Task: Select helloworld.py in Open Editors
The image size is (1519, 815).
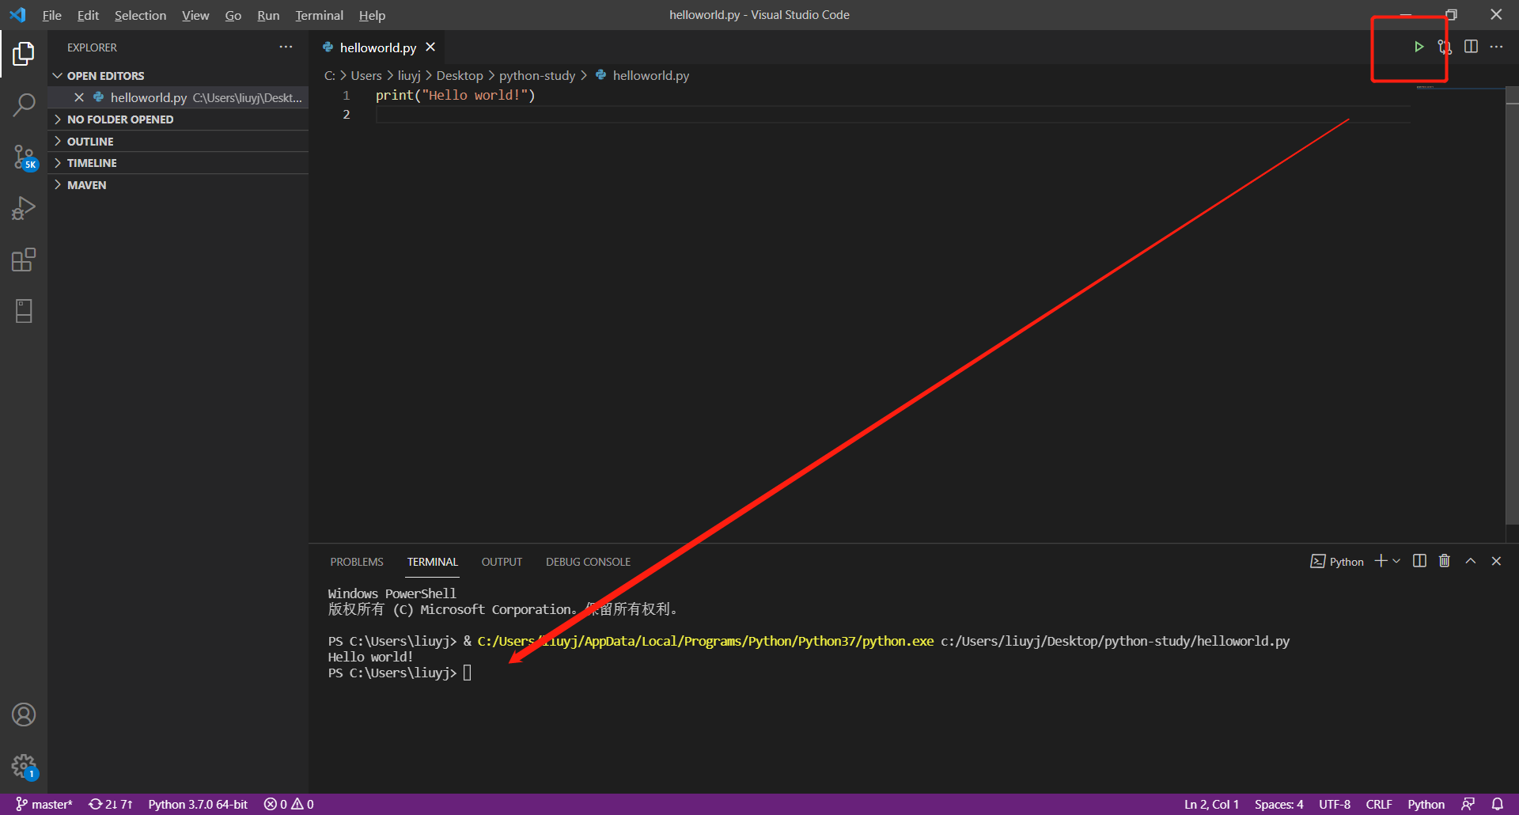Action: tap(179, 97)
